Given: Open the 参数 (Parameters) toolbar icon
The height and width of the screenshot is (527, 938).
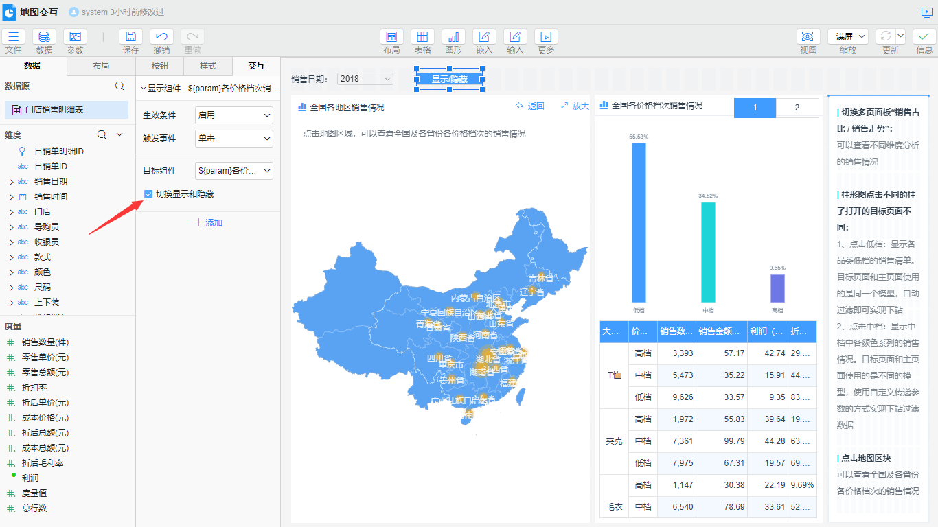Looking at the screenshot, I should tap(75, 37).
